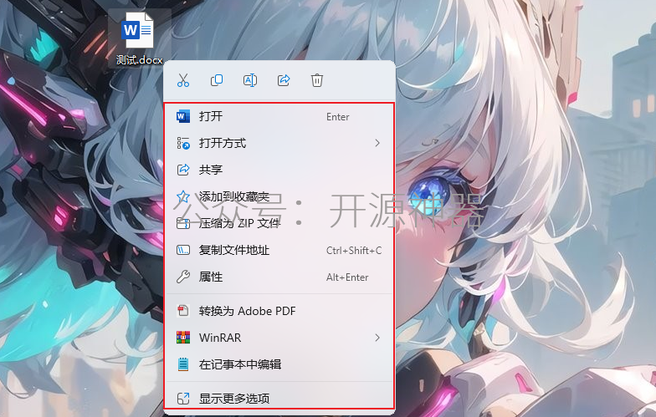Expand the 打开方式 submenu arrow
The height and width of the screenshot is (417, 656).
[x=377, y=143]
